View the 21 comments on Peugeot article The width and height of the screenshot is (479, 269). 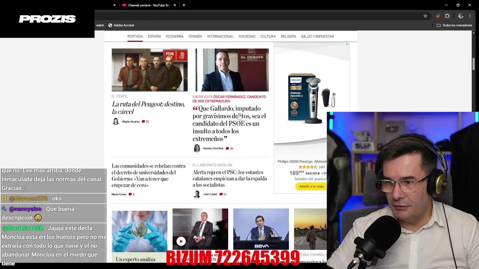[145, 121]
